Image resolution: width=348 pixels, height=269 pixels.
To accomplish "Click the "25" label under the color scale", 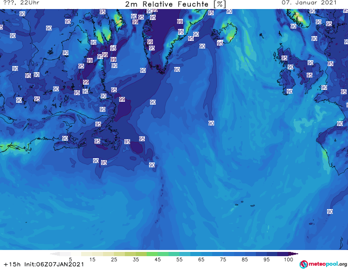I will [x=114, y=259].
